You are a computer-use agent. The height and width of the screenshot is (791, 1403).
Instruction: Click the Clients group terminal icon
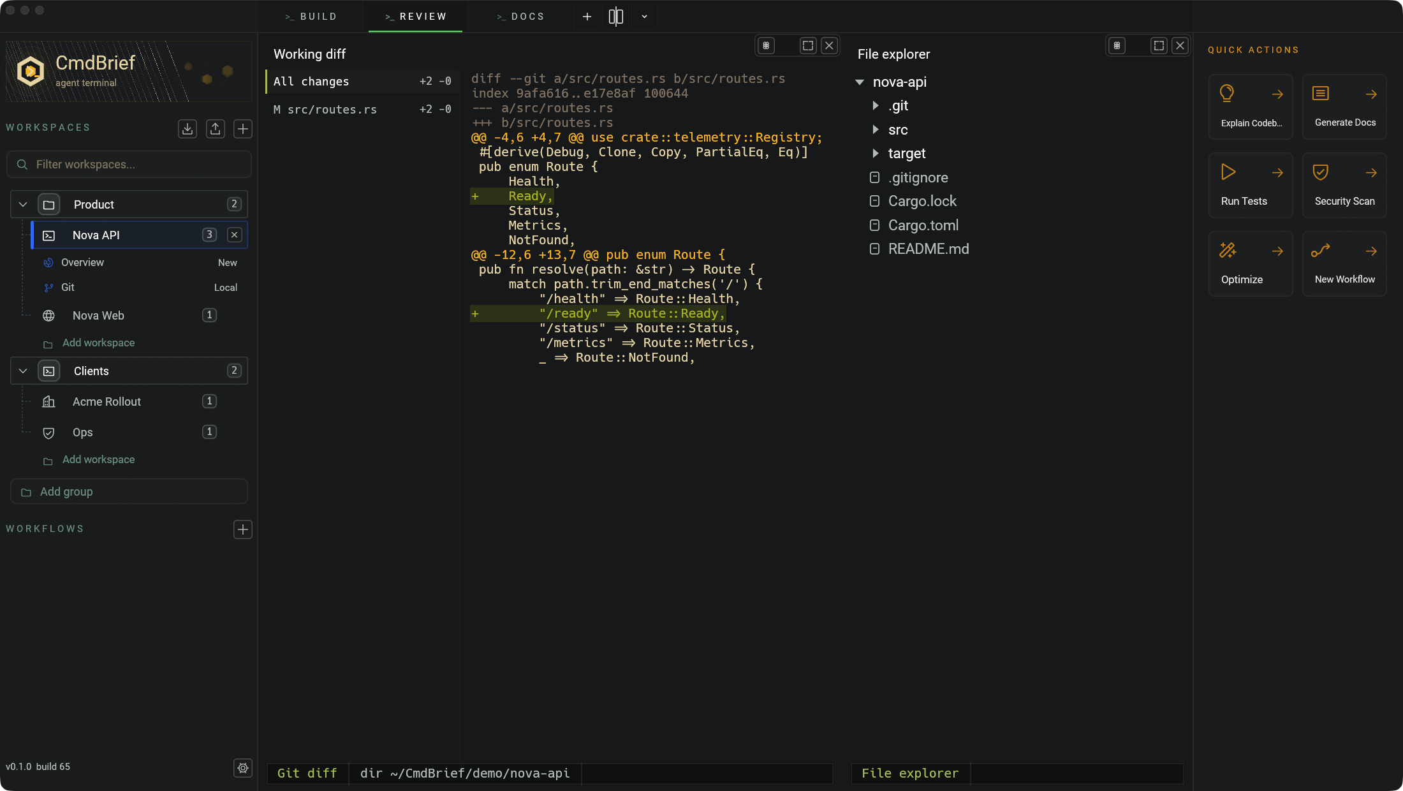click(49, 371)
